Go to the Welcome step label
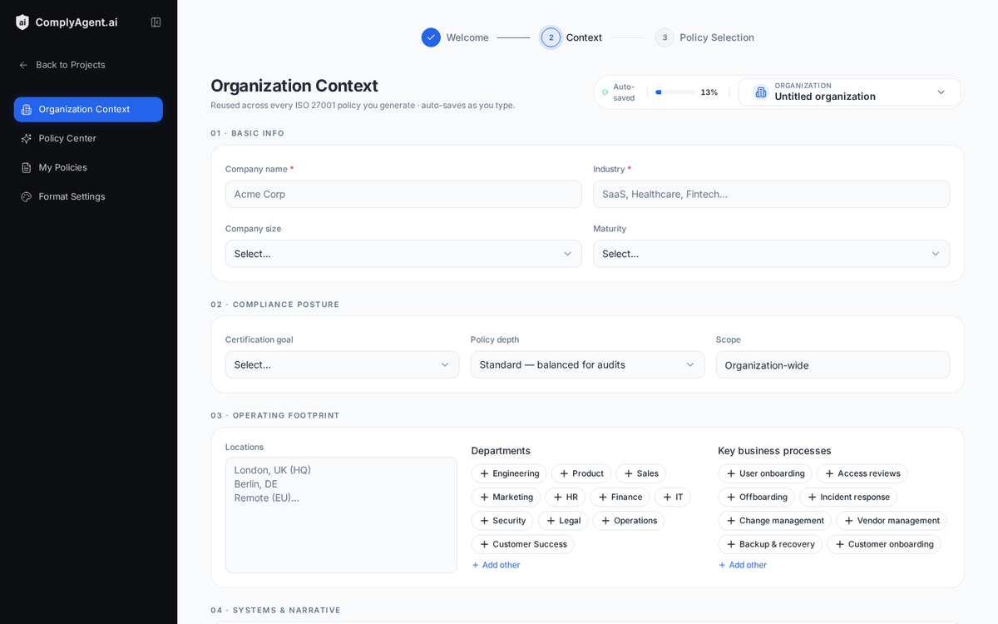The width and height of the screenshot is (998, 624). click(x=467, y=37)
